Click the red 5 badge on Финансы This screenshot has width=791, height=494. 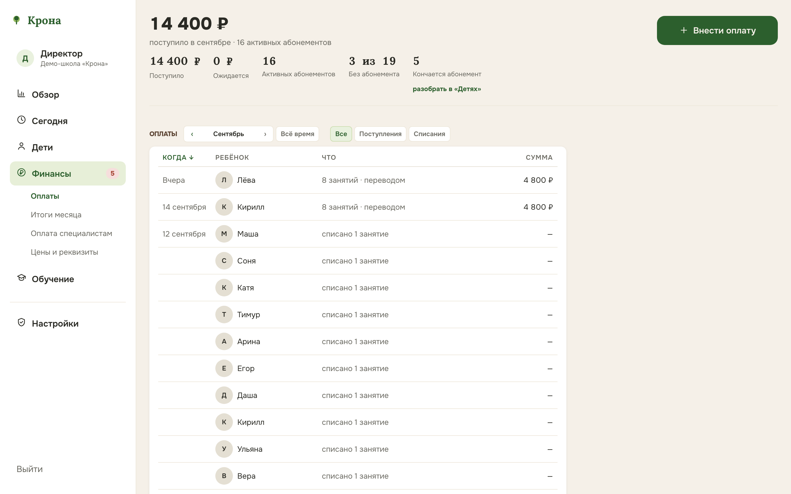[x=112, y=173]
